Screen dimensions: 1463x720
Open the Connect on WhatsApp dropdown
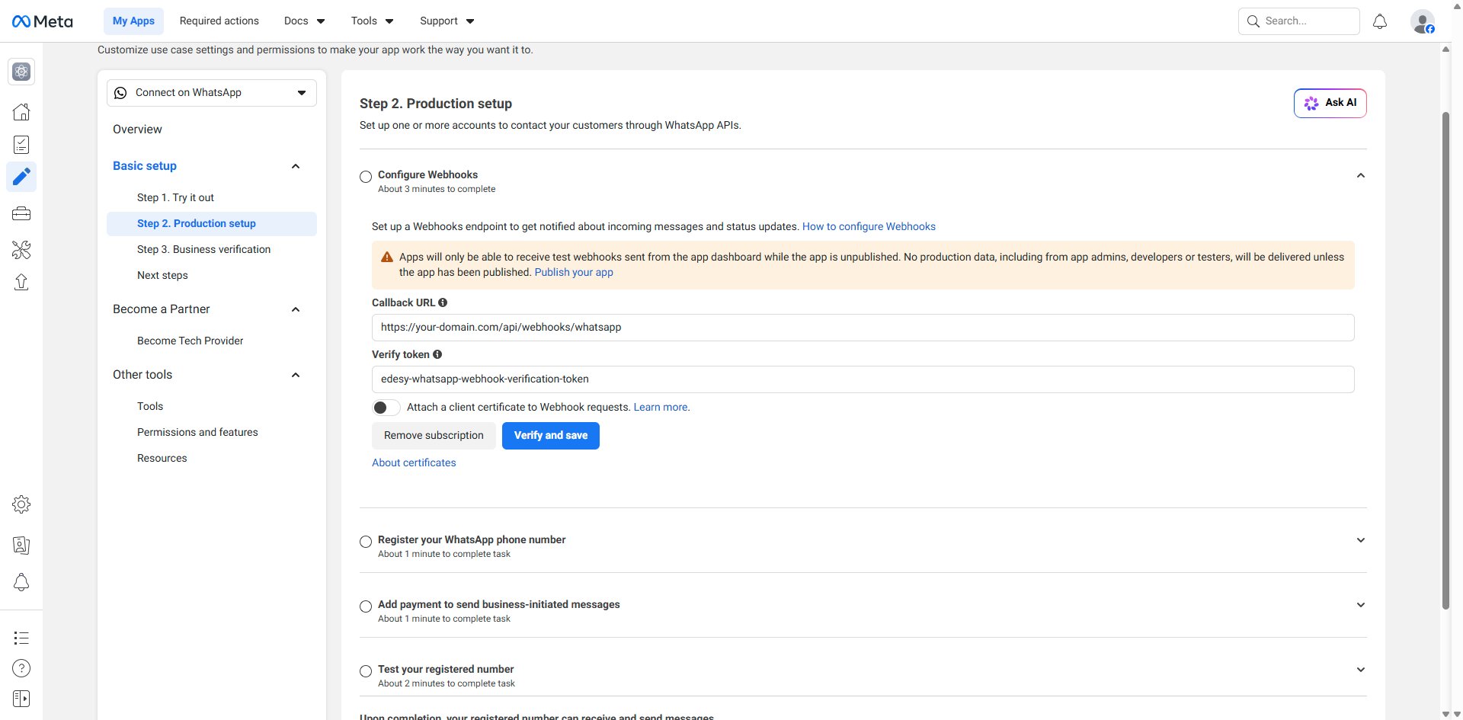point(212,93)
